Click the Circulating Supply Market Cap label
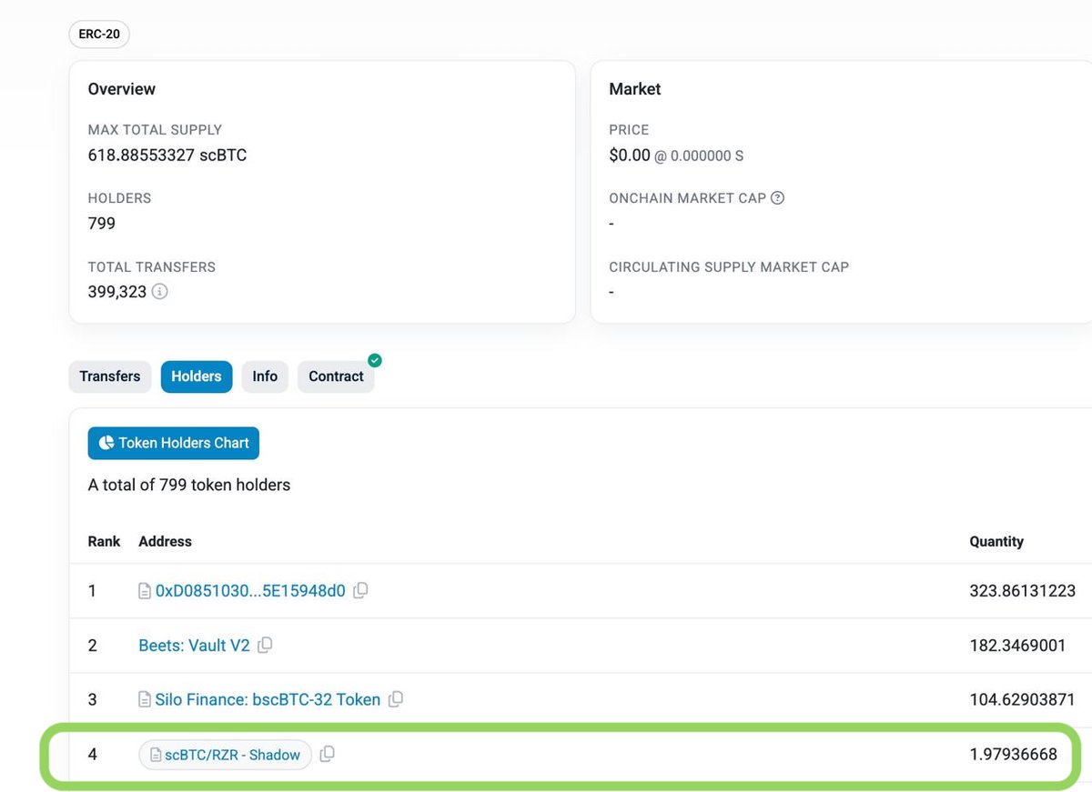Image resolution: width=1092 pixels, height=792 pixels. (x=729, y=267)
